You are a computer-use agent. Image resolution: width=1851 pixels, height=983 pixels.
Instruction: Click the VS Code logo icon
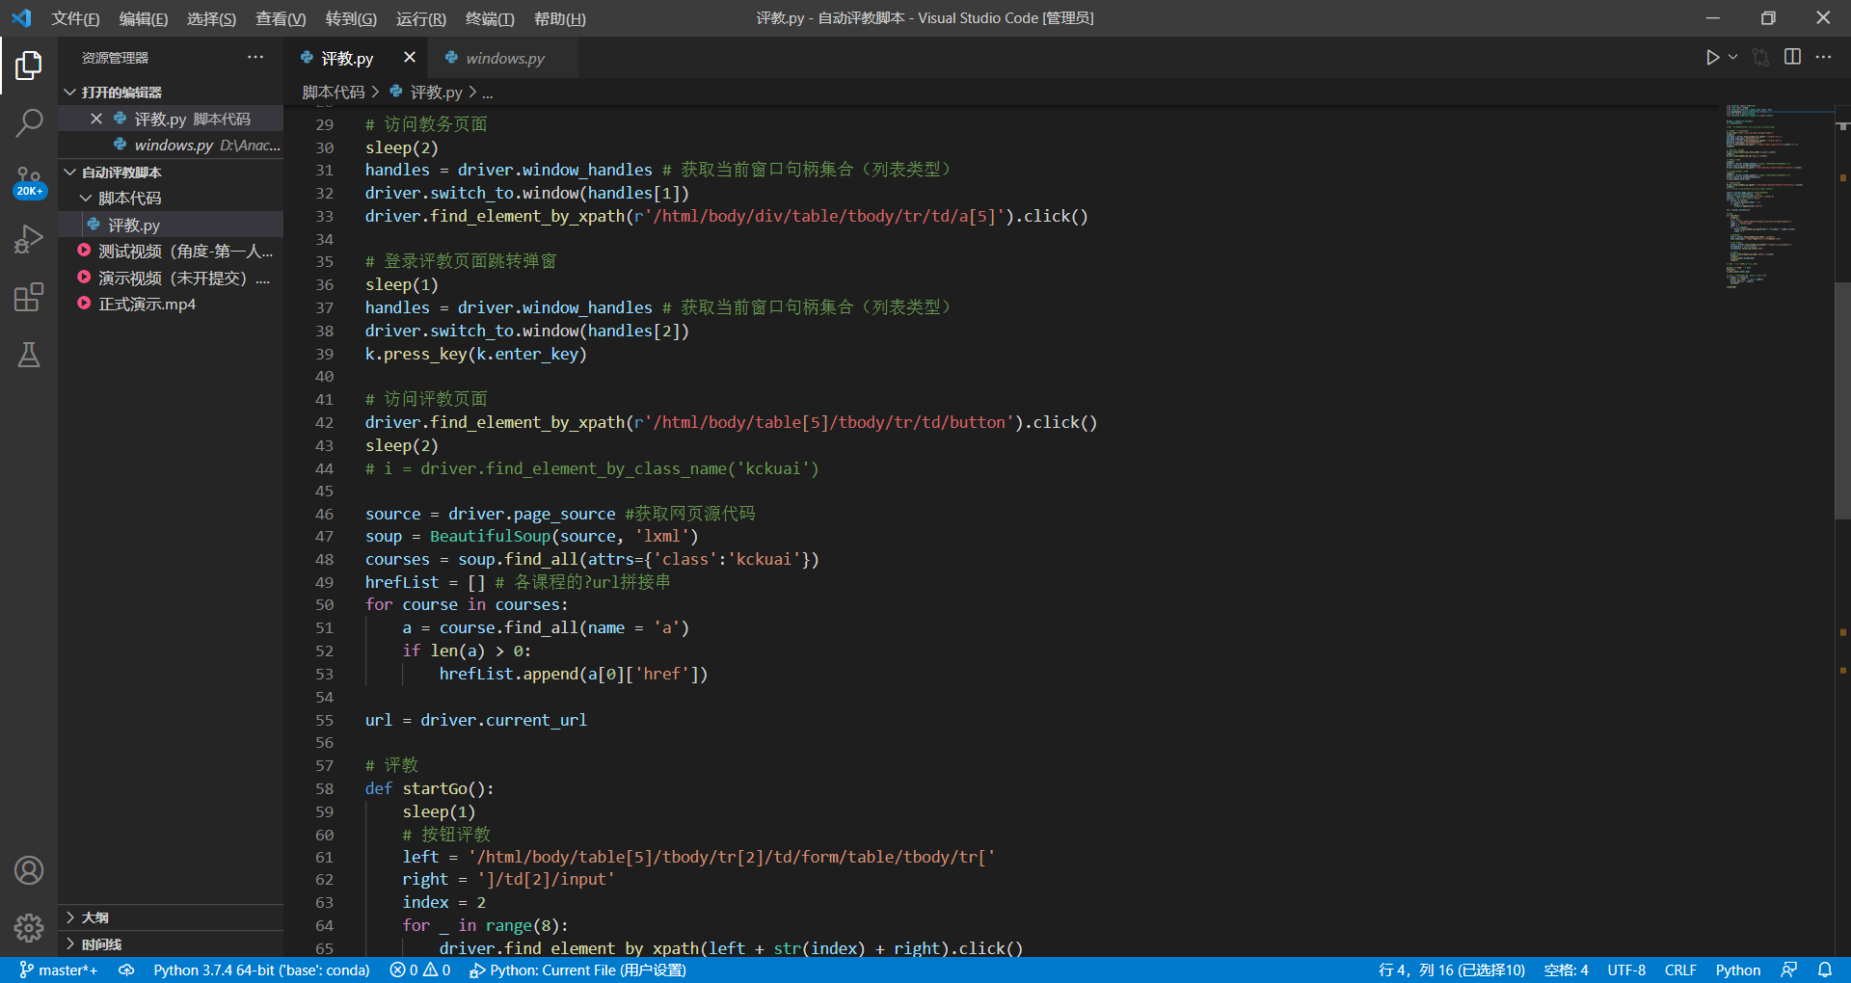(x=21, y=18)
